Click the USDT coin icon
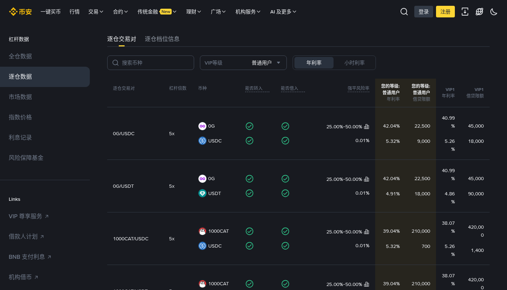The height and width of the screenshot is (290, 507). click(x=202, y=193)
